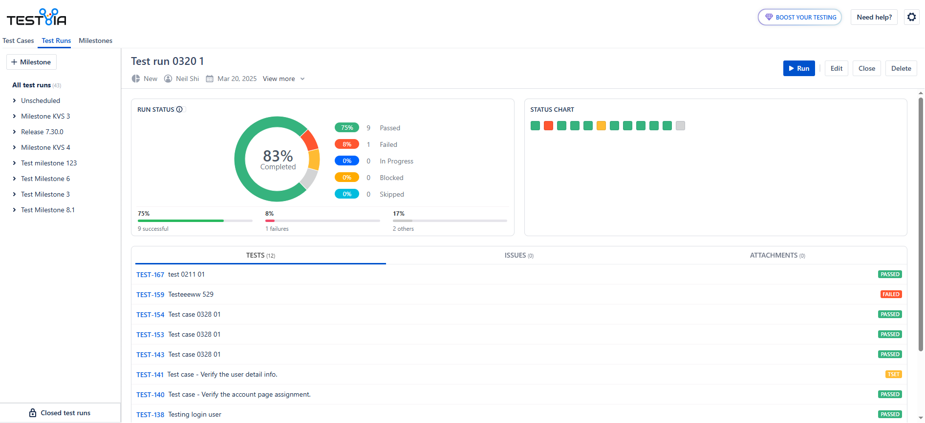
Task: Switch to the Issues tab
Action: pos(518,255)
